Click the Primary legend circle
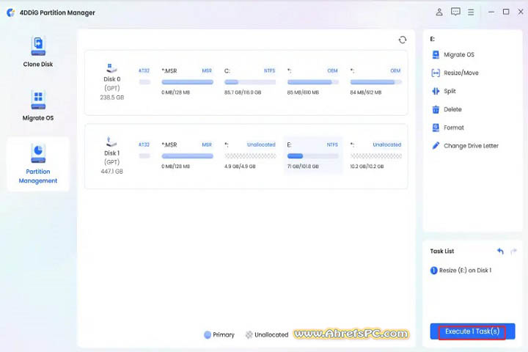Viewport: 528px width, 352px height. (208, 334)
